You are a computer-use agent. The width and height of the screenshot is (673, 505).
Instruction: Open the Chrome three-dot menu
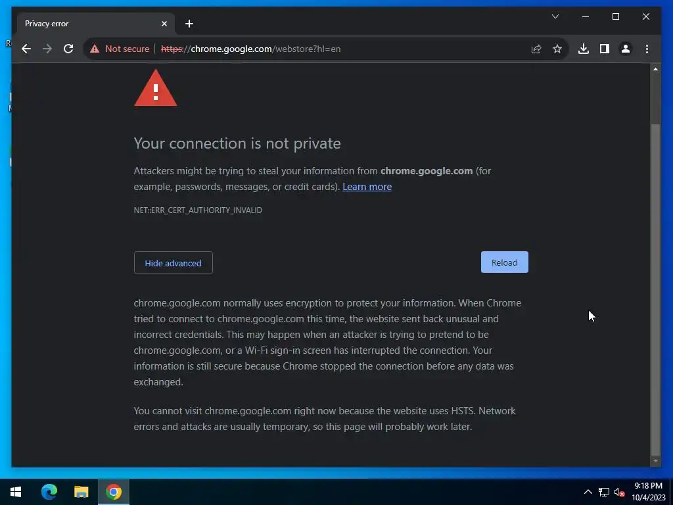pyautogui.click(x=647, y=49)
